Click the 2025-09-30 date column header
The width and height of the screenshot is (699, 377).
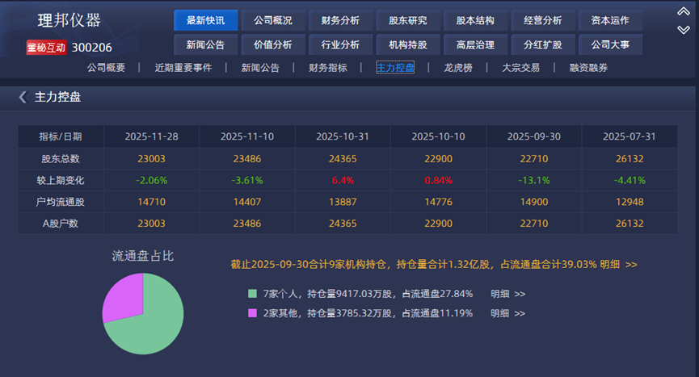tap(534, 136)
